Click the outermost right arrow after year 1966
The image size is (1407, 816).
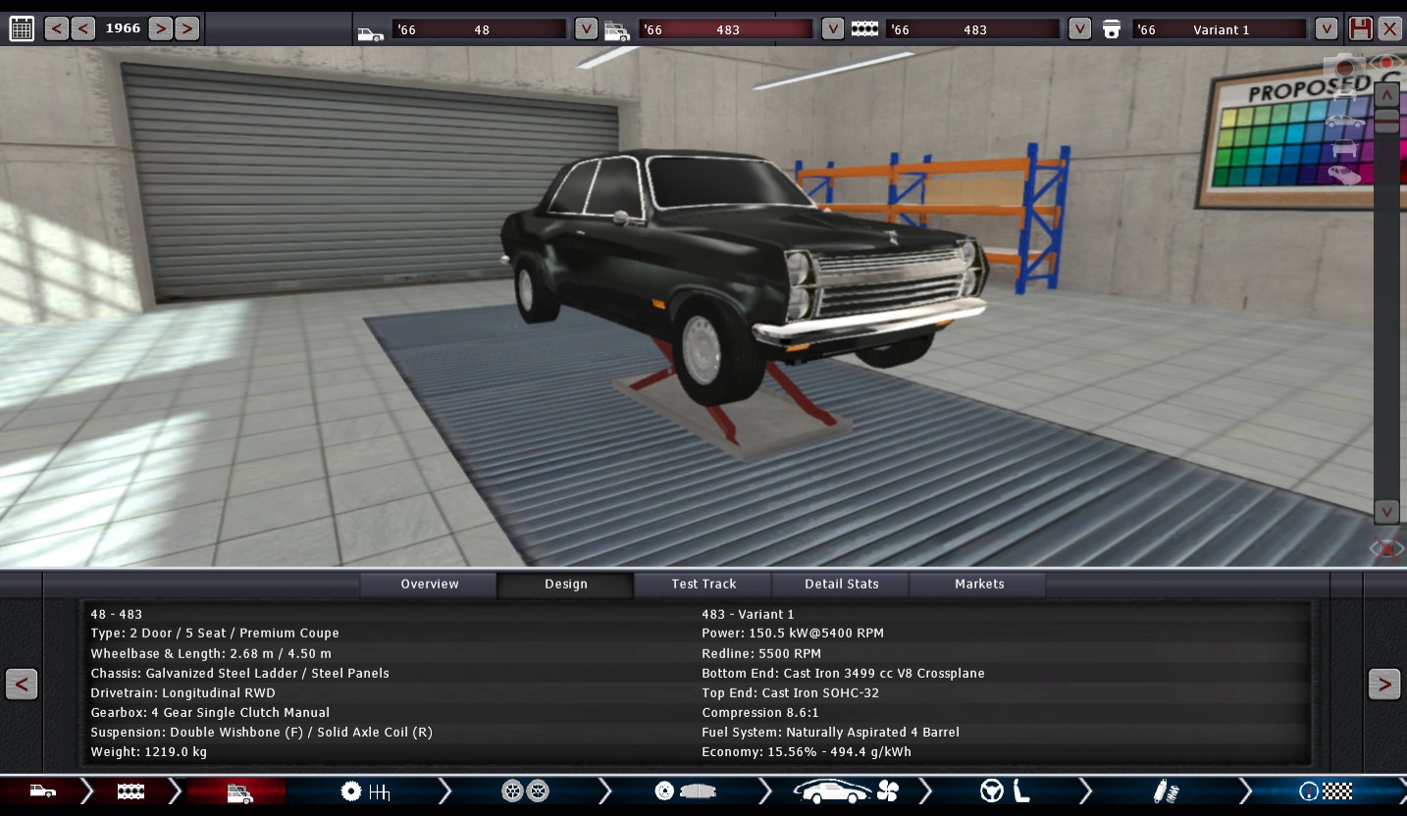pos(186,28)
